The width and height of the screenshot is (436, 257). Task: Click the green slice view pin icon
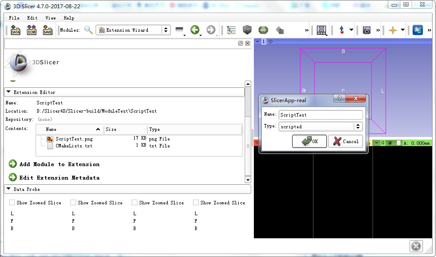click(x=376, y=143)
